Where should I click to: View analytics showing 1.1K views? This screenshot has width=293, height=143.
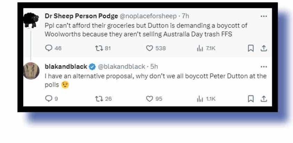[200, 99]
